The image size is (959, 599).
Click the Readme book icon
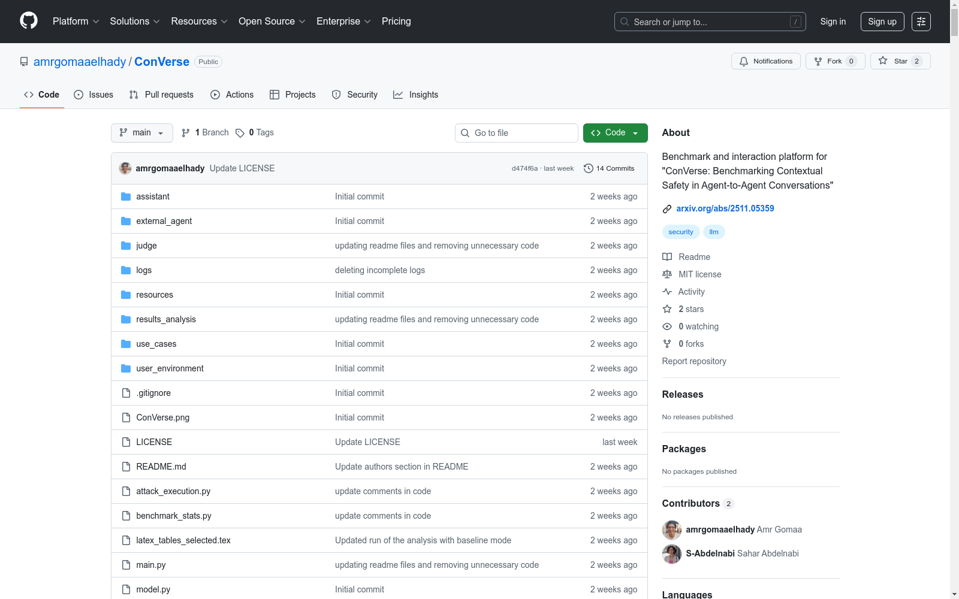[667, 257]
